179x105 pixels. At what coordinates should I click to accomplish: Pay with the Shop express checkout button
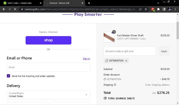(x=48, y=40)
